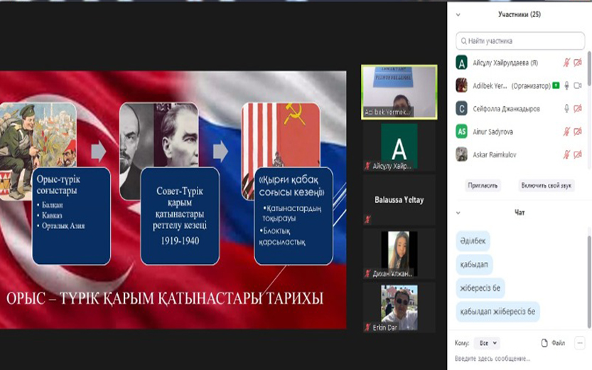Click Айсулу Хайрулдаева's camera off icon
Screen dimensions: 592x370
click(x=578, y=63)
